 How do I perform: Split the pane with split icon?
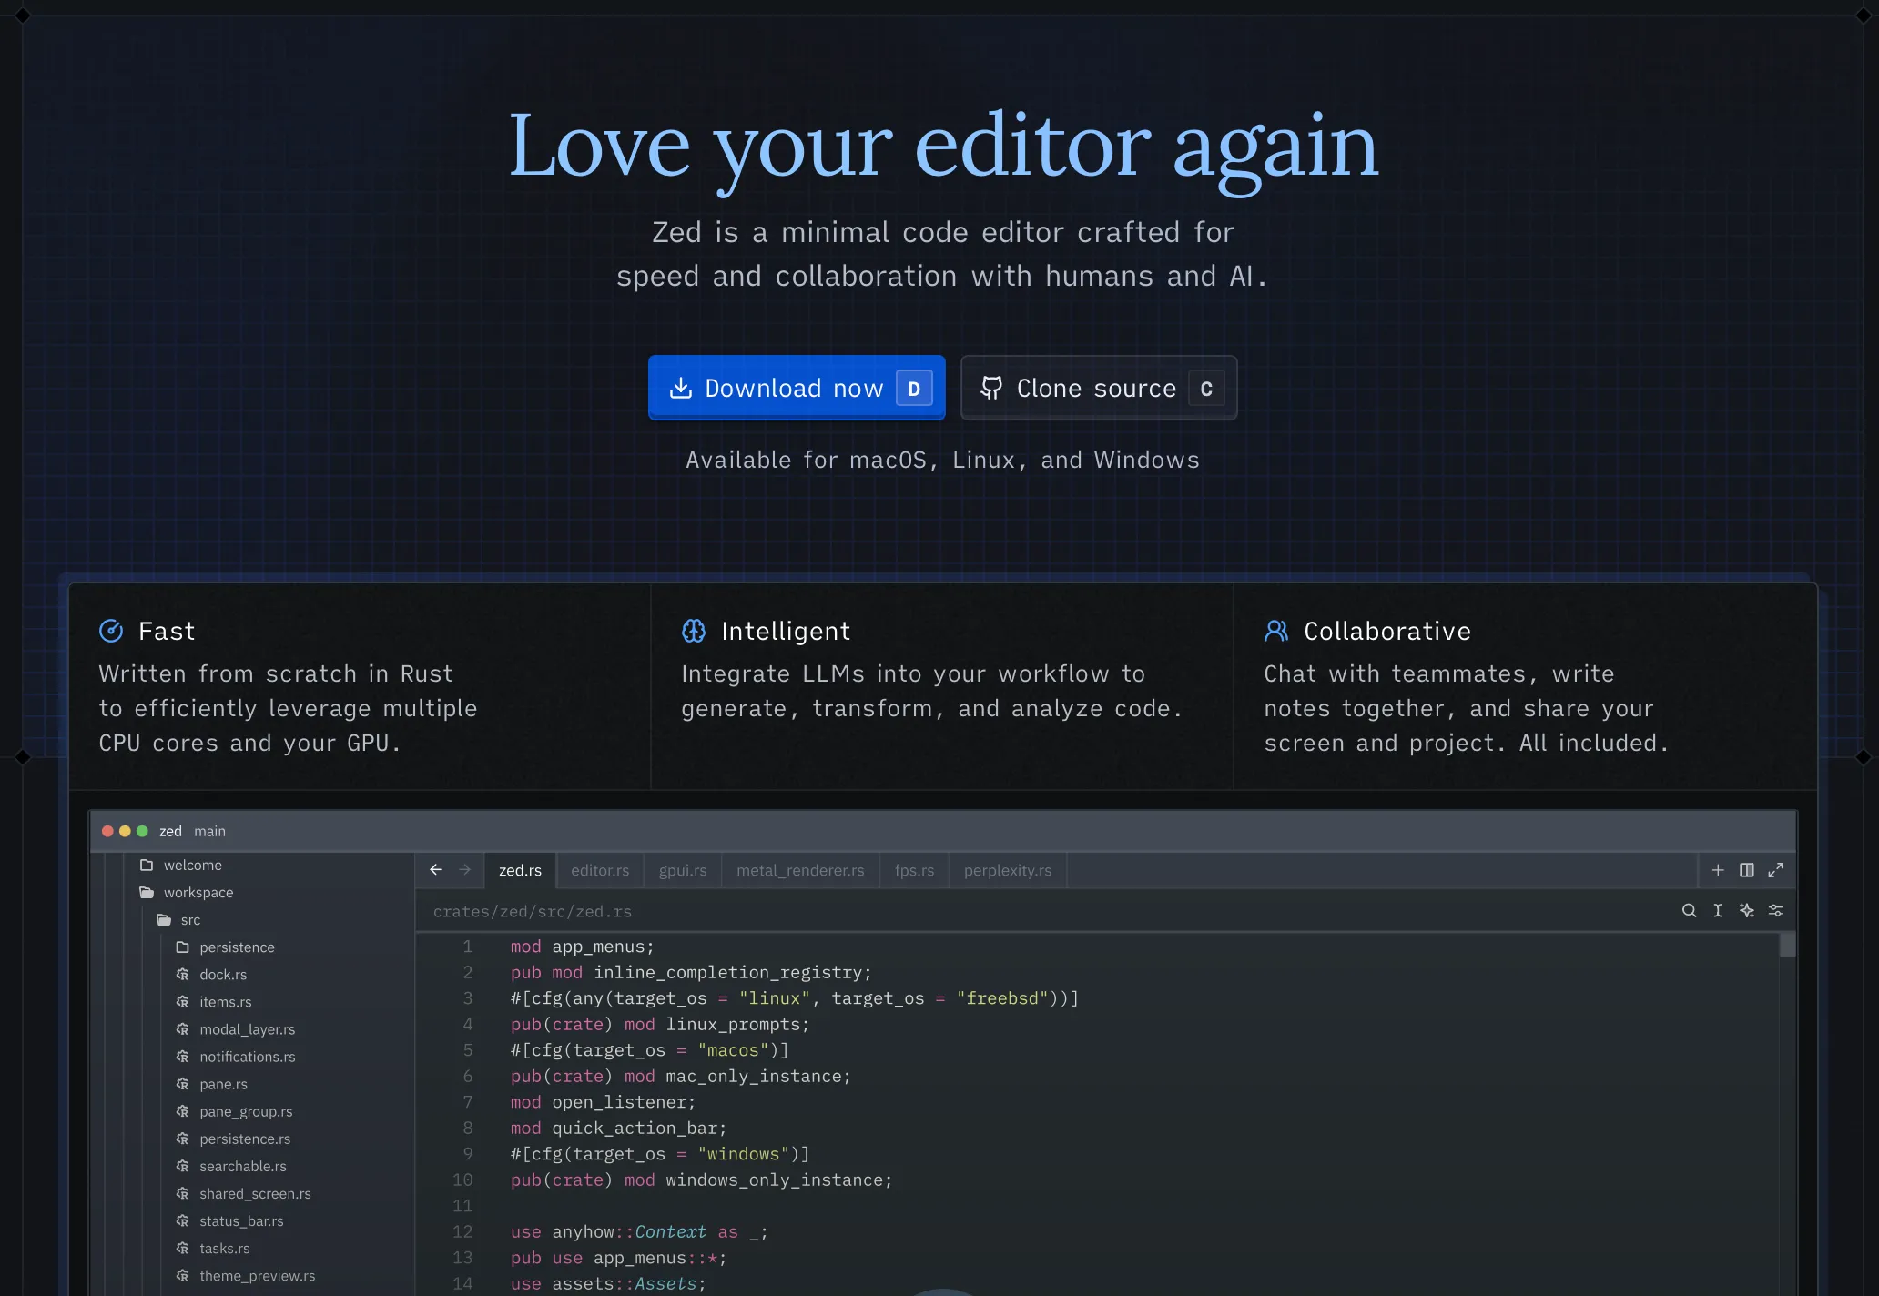click(x=1746, y=870)
